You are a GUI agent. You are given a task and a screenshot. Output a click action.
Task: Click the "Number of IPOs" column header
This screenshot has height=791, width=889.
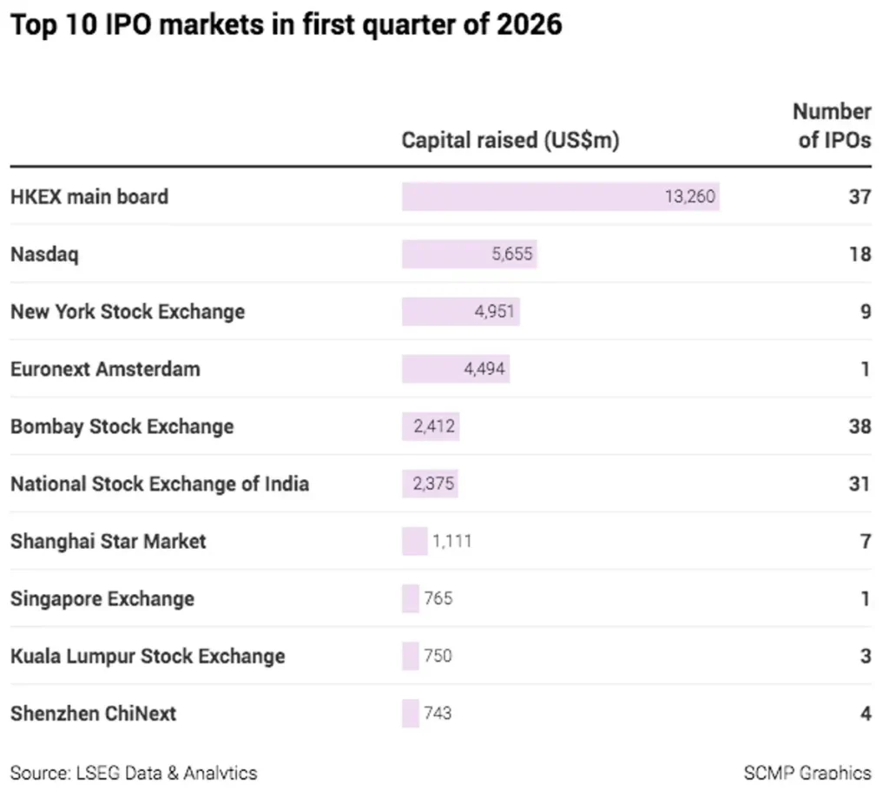[x=832, y=126]
